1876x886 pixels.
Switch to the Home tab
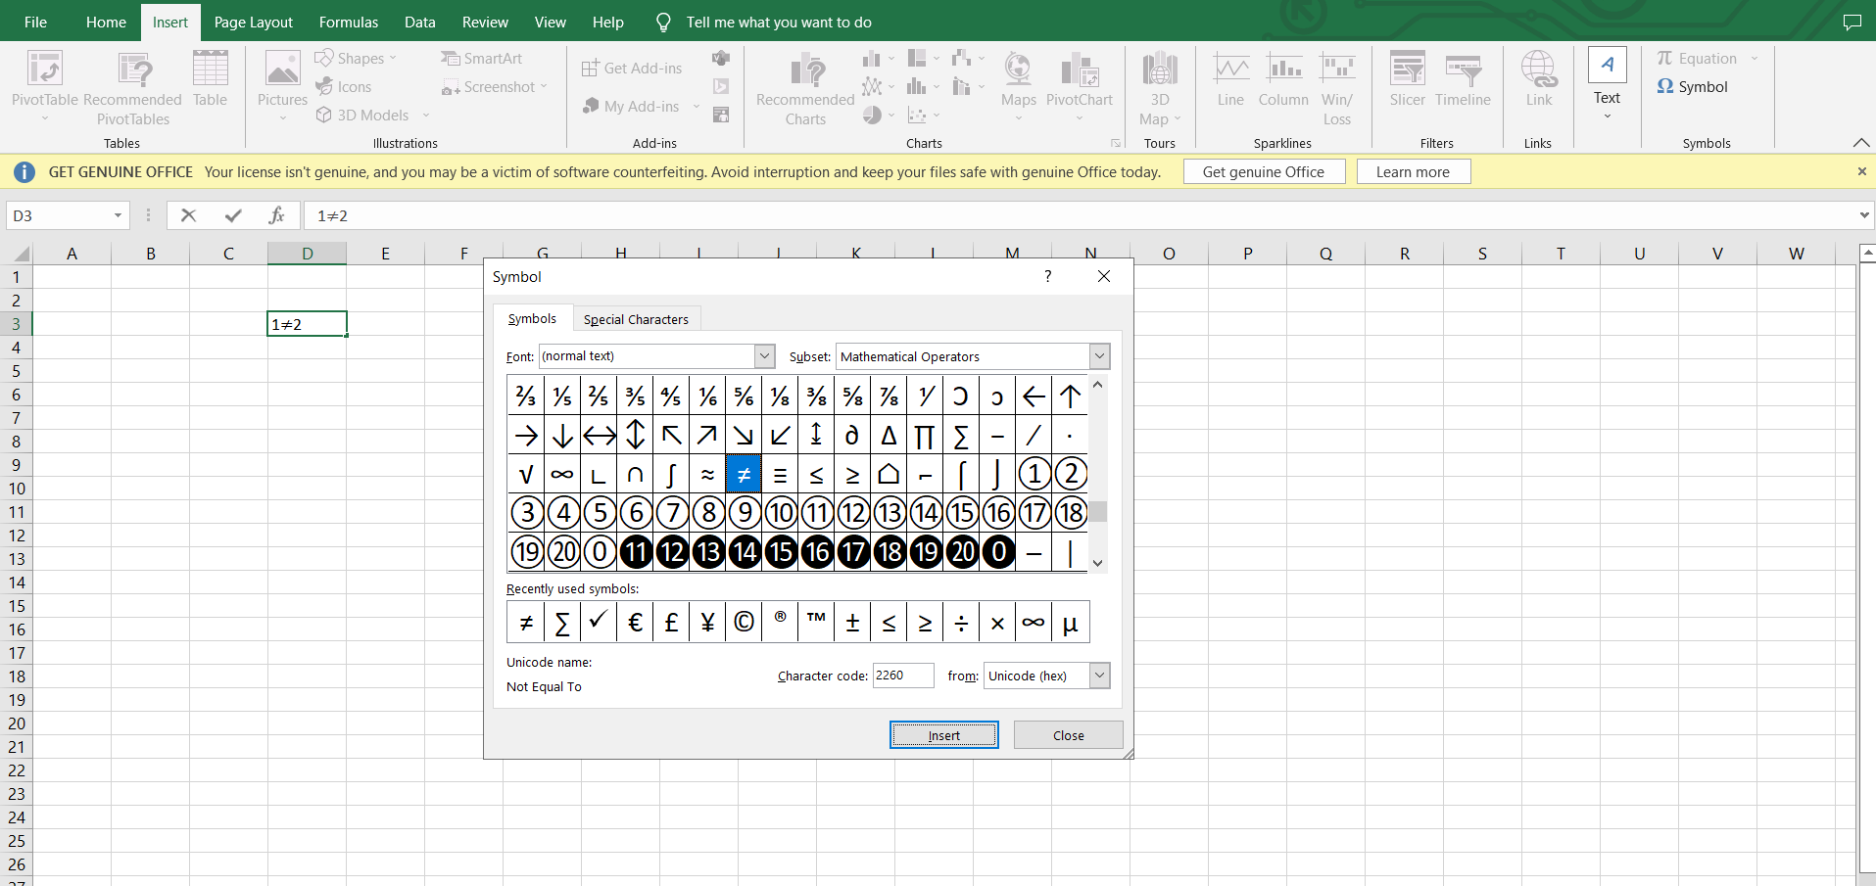(x=106, y=22)
